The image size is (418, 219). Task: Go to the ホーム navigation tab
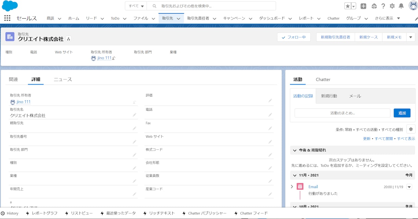(74, 19)
